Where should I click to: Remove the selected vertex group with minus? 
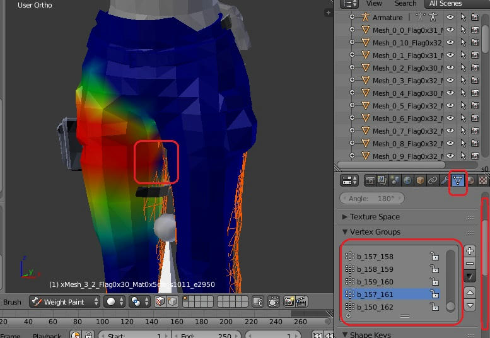469,264
